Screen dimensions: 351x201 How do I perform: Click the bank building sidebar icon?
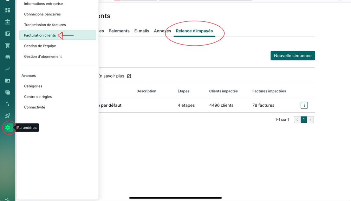[x=7, y=22]
